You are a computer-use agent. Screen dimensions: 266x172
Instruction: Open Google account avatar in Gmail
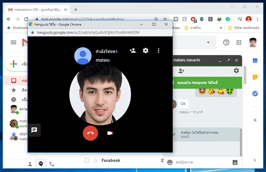click(253, 42)
